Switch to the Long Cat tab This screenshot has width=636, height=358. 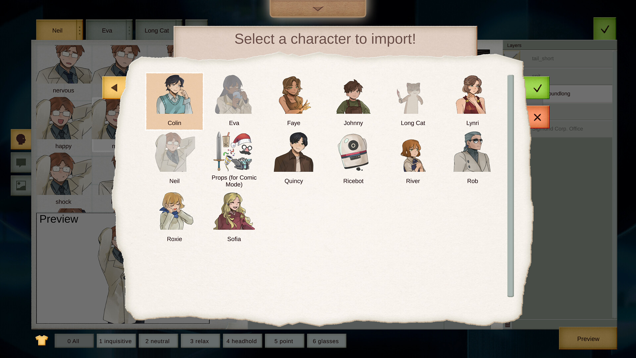click(x=156, y=30)
